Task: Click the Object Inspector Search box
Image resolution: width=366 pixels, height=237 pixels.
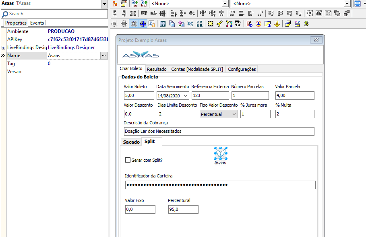Action: coord(54,14)
